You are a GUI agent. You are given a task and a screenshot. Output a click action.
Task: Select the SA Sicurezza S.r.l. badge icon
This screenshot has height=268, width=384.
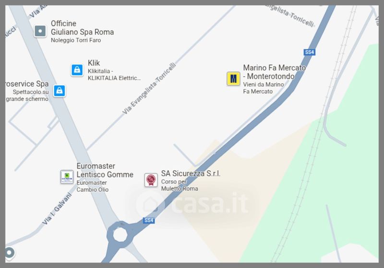(151, 180)
